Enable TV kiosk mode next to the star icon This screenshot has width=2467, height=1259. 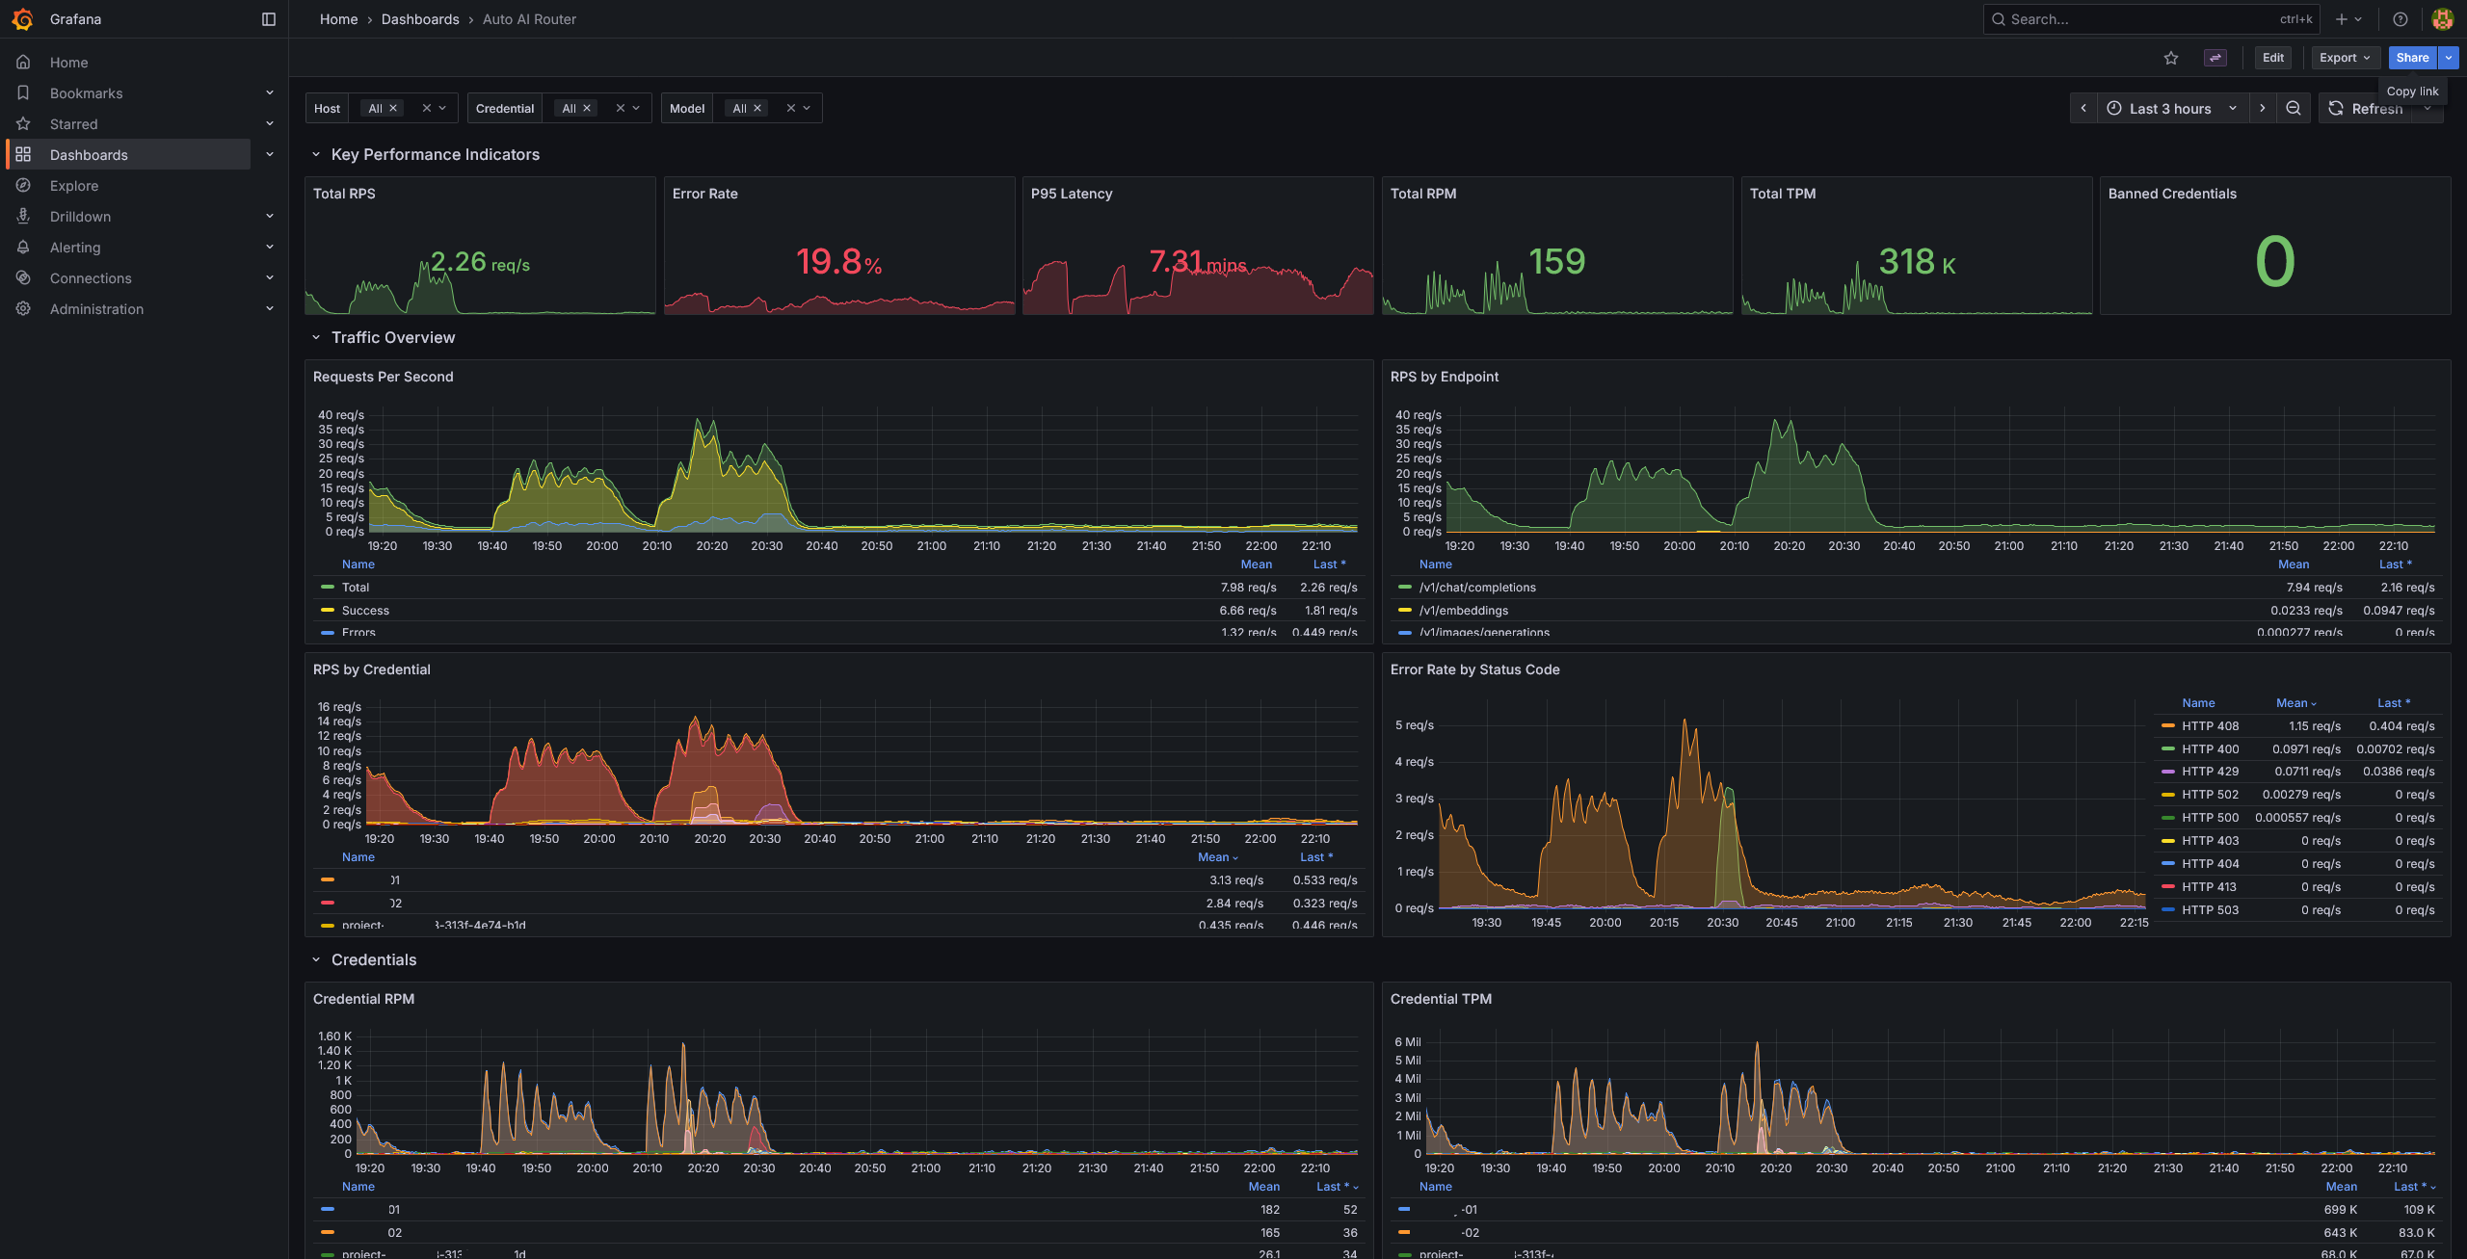tap(2215, 58)
